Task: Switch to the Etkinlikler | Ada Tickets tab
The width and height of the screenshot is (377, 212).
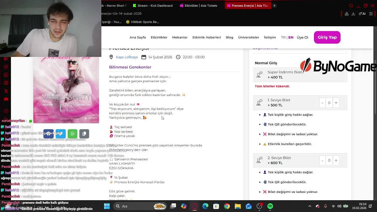Action: click(x=198, y=6)
